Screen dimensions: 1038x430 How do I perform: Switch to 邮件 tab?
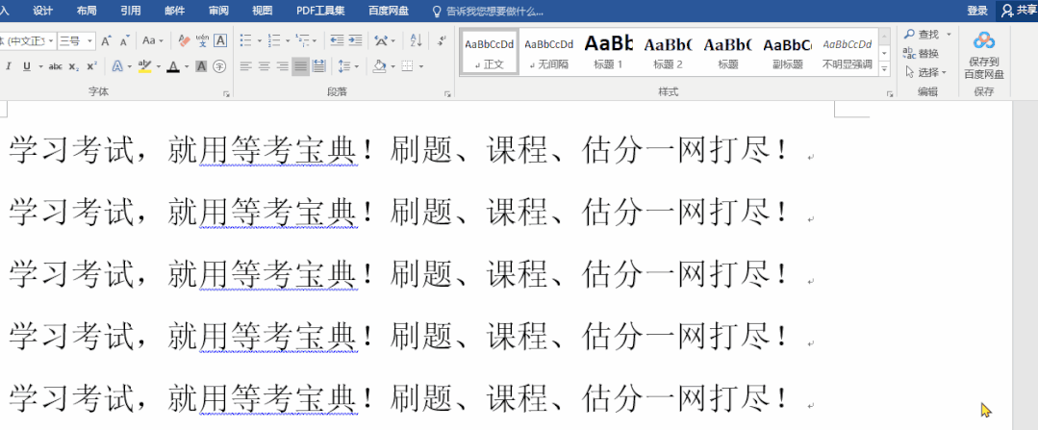pos(175,11)
